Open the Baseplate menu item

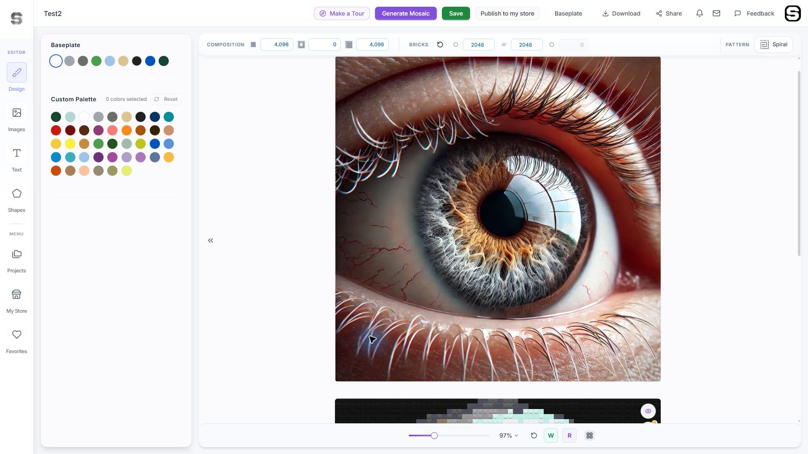point(568,13)
